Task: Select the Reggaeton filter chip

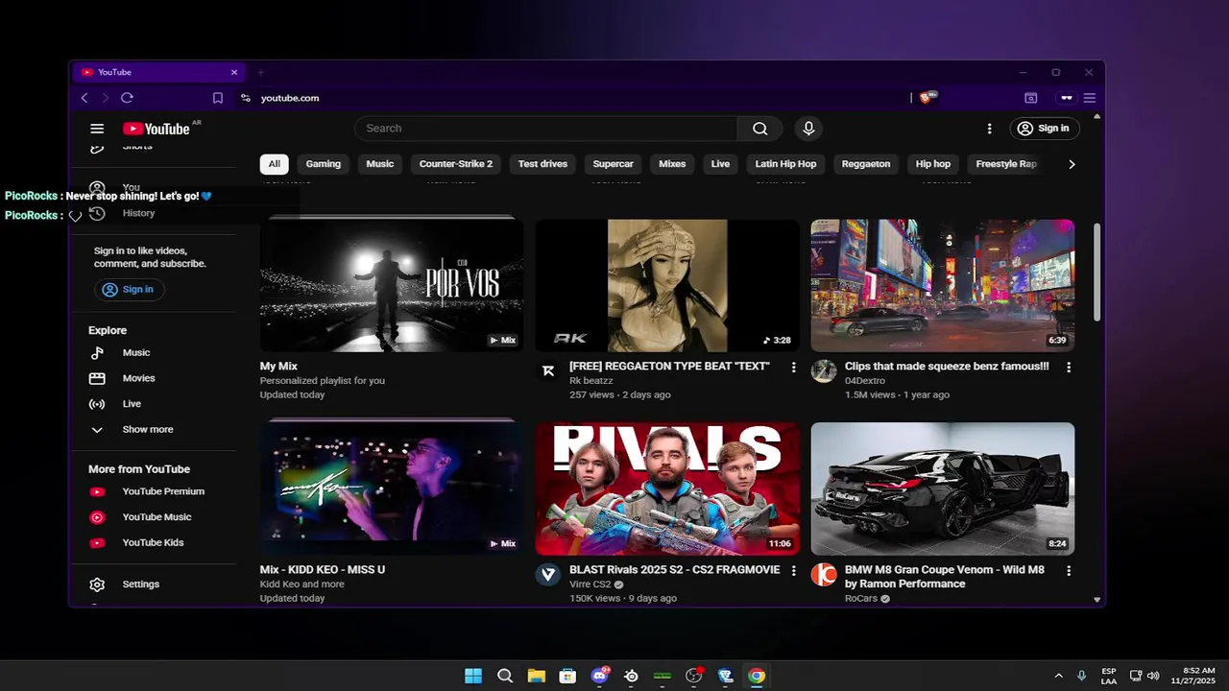Action: [x=866, y=164]
